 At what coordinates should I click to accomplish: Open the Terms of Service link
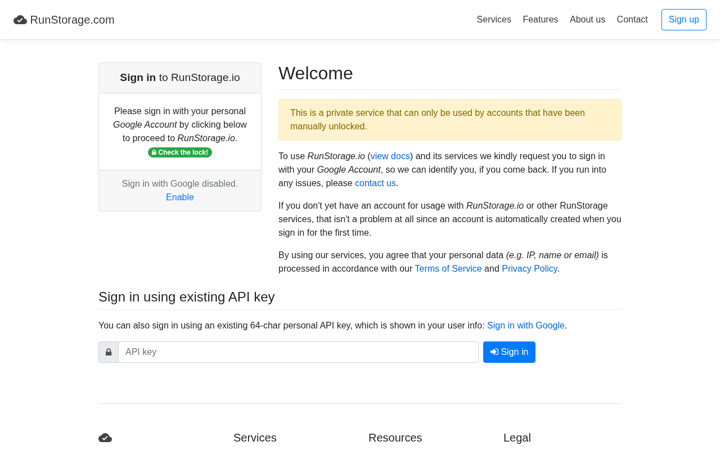point(448,269)
